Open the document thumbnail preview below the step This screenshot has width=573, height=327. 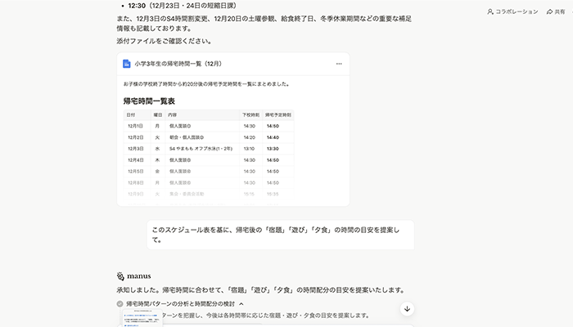[x=142, y=318]
